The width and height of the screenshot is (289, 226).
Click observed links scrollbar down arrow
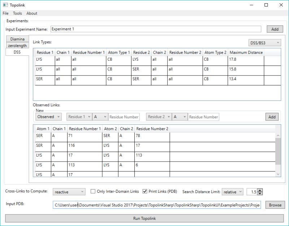click(x=278, y=174)
